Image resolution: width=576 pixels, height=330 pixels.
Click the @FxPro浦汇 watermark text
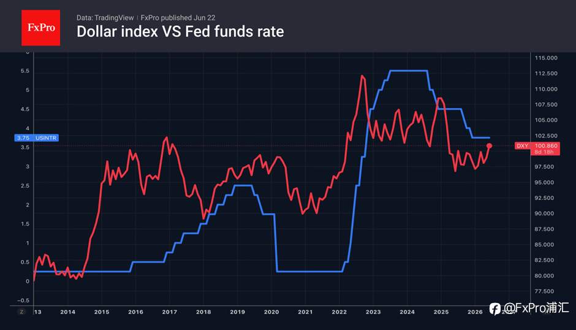(x=536, y=307)
